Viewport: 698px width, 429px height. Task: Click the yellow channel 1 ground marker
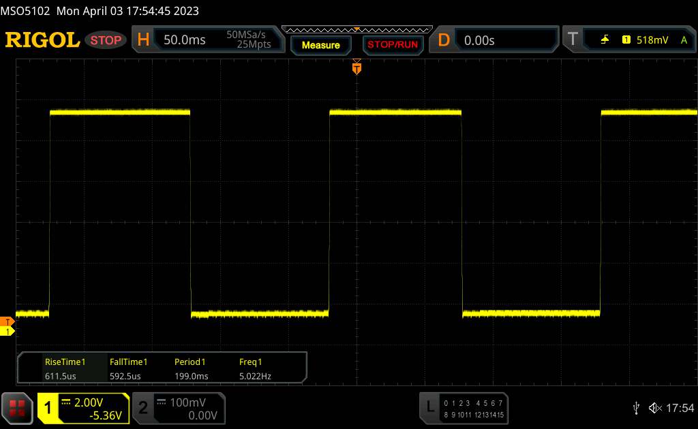coord(7,331)
